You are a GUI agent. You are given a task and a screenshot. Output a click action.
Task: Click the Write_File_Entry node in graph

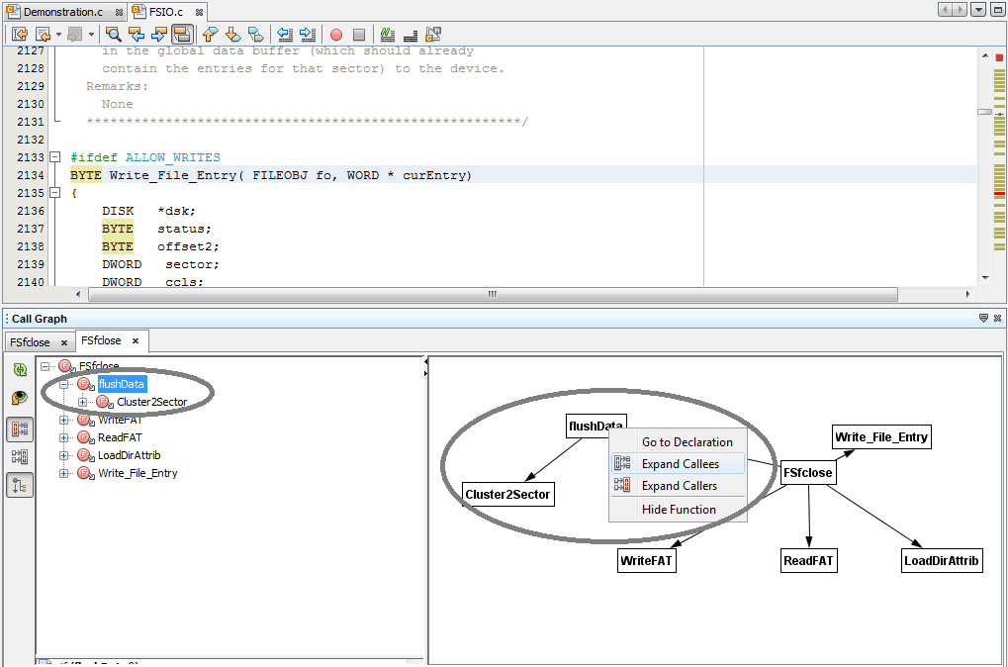(881, 437)
